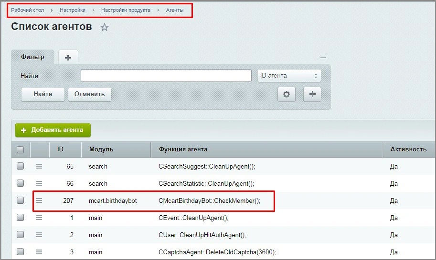
Task: Sort by Активность column header
Action: 408,150
